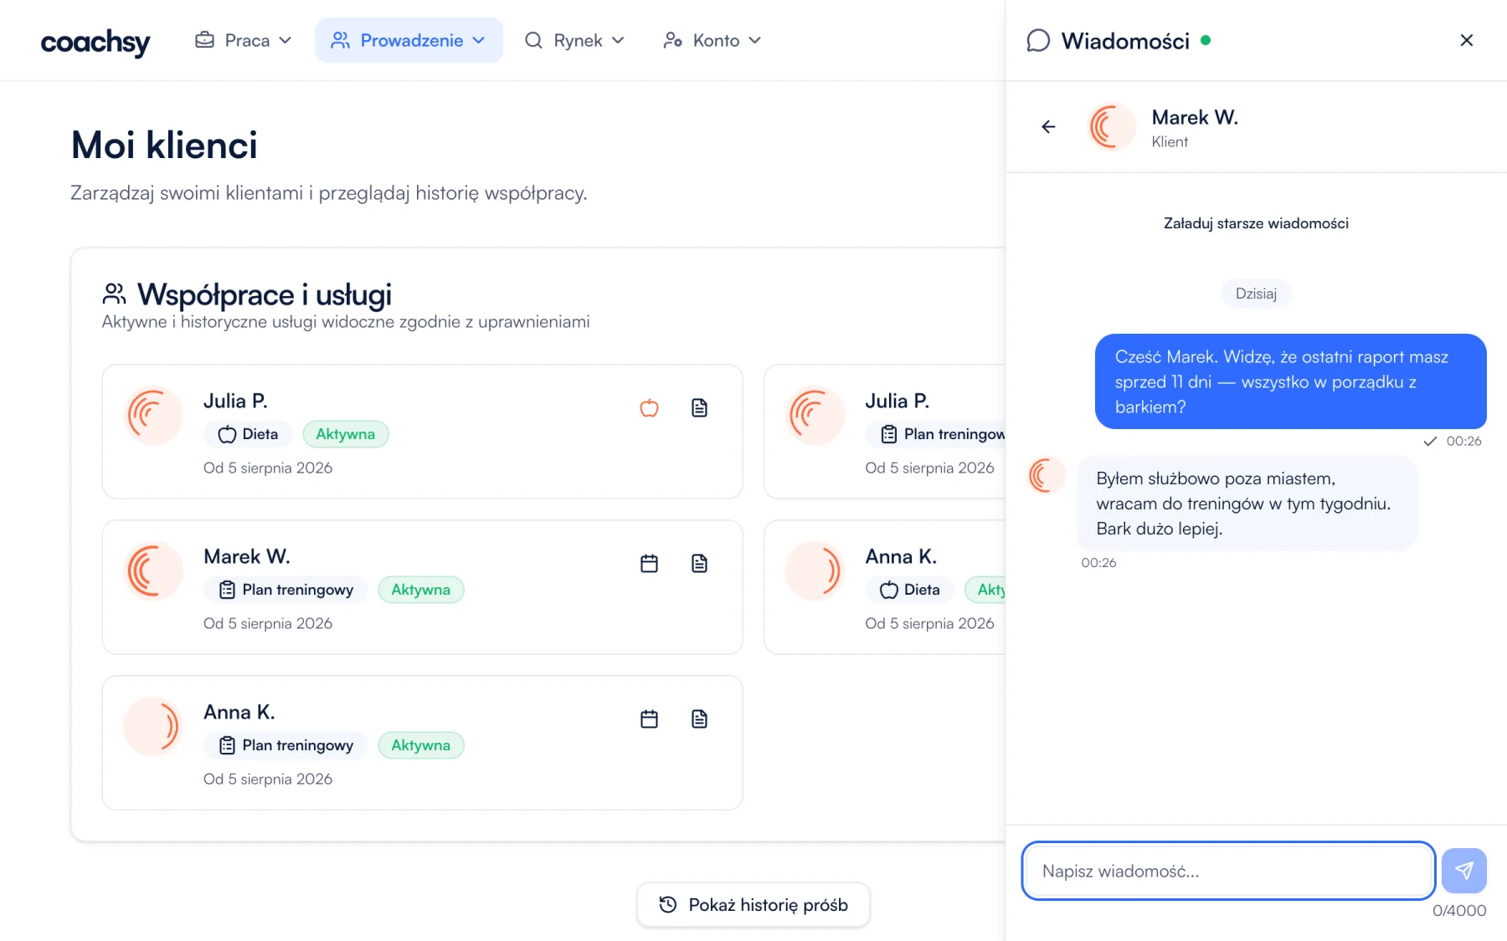Screen dimensions: 1507x941
Task: Click the sent blue message bubble
Action: [x=1290, y=381]
